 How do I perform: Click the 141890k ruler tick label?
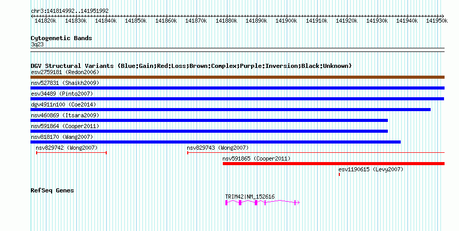point(256,21)
